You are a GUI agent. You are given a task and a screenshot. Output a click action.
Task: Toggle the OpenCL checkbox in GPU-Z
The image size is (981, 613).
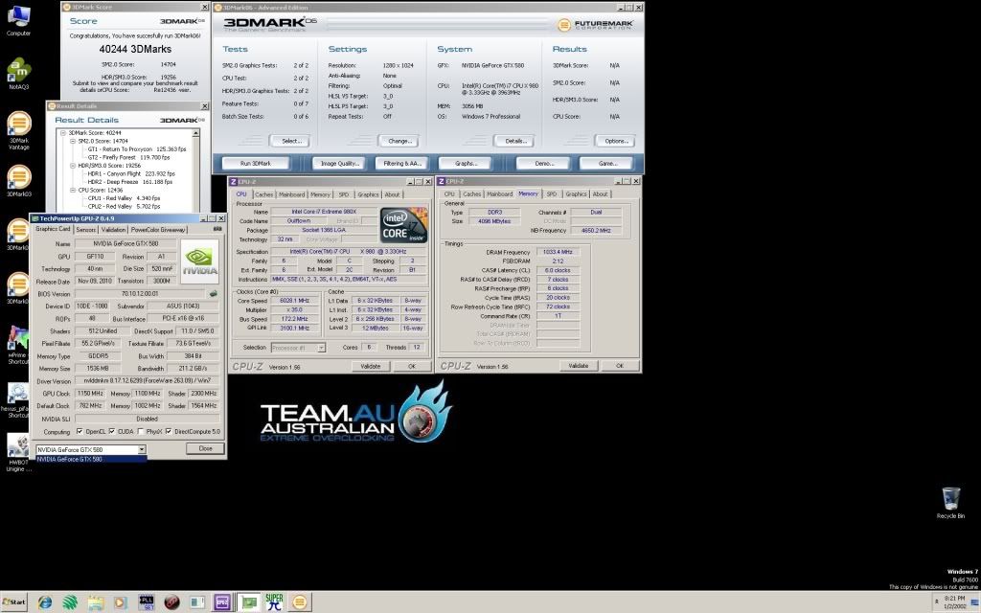80,431
